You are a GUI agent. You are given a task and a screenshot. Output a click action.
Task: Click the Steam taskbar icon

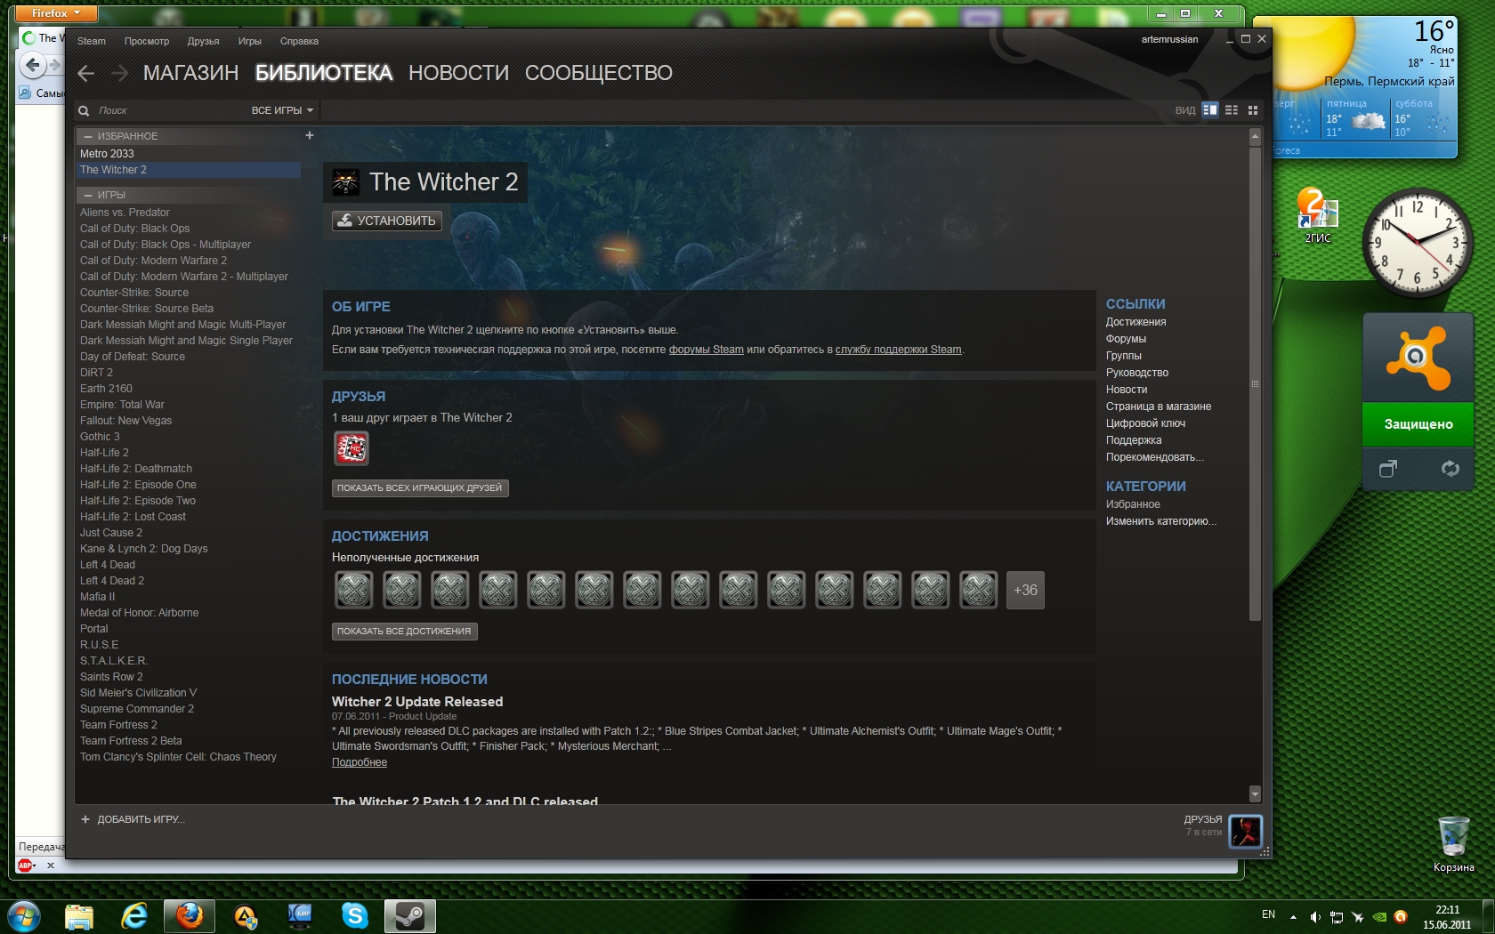[x=410, y=916]
